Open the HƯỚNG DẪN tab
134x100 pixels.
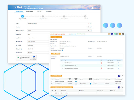pyautogui.click(x=29, y=12)
